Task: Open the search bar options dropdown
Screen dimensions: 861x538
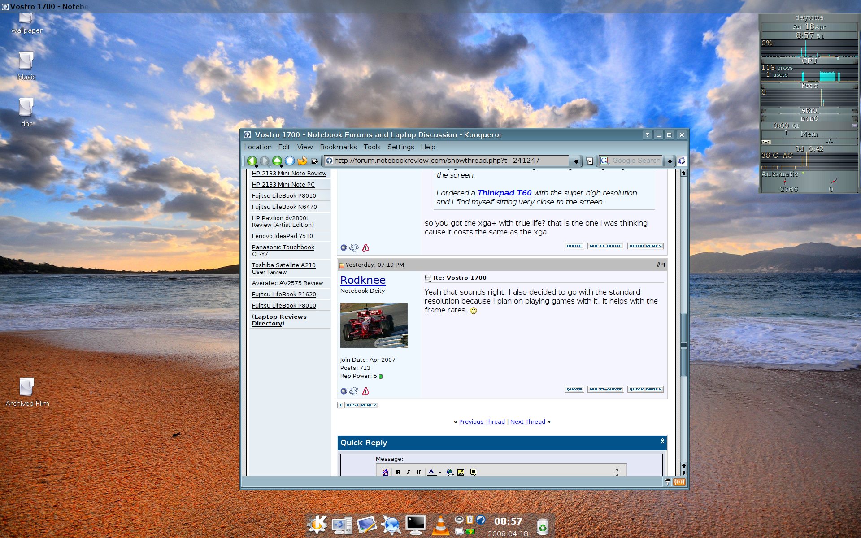Action: (x=669, y=161)
